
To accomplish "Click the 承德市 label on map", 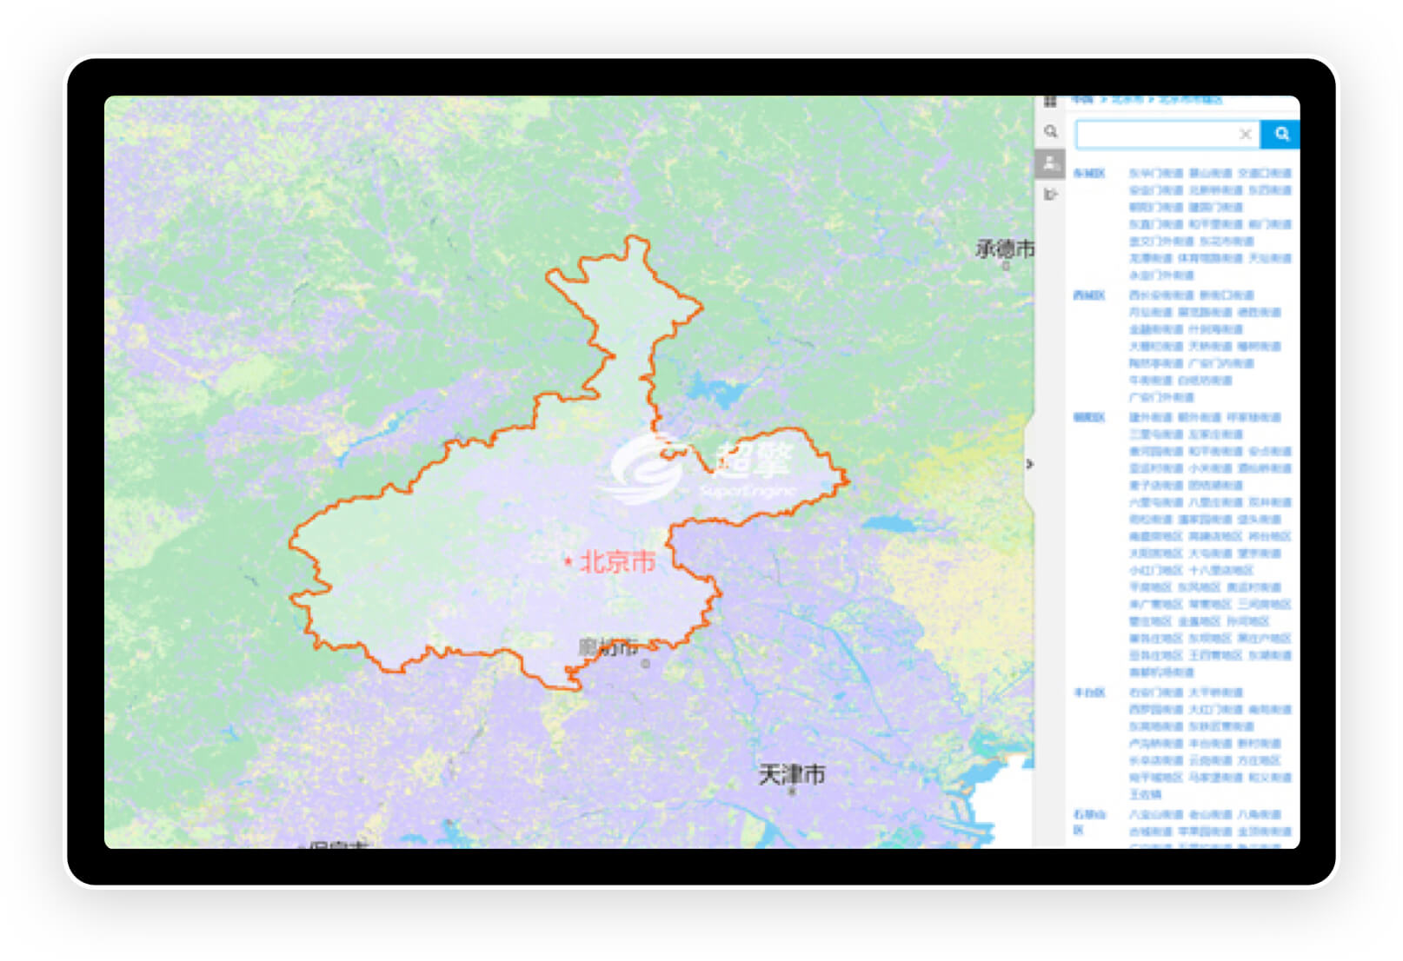I will tap(1005, 249).
